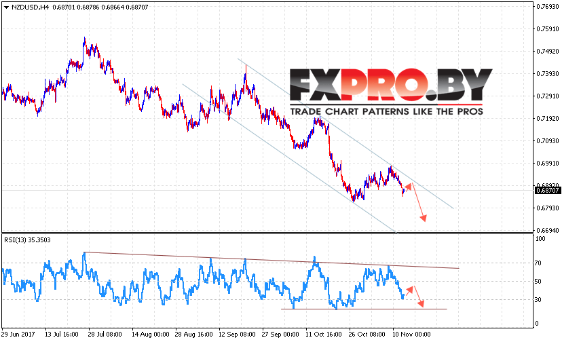
Task: Click the 28 Aug 16:00 time label
Action: click(193, 334)
